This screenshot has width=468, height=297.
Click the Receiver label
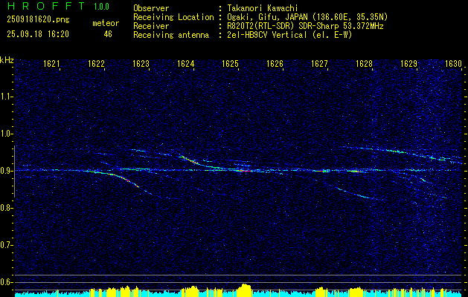coord(151,26)
